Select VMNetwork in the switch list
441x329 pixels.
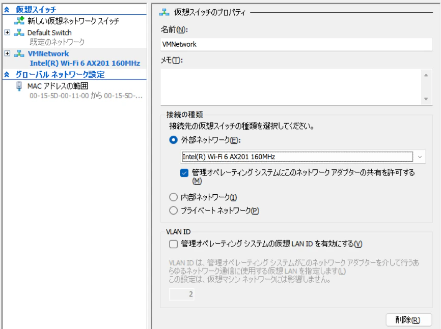[x=48, y=53]
